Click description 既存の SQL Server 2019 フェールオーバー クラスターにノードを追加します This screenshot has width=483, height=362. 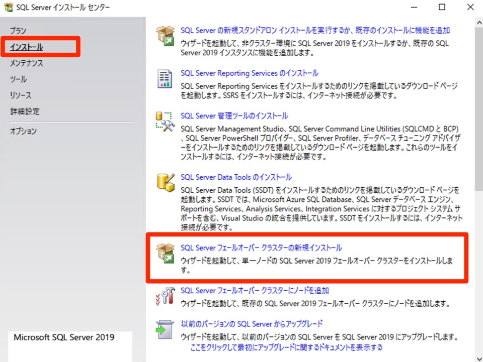coord(315,304)
